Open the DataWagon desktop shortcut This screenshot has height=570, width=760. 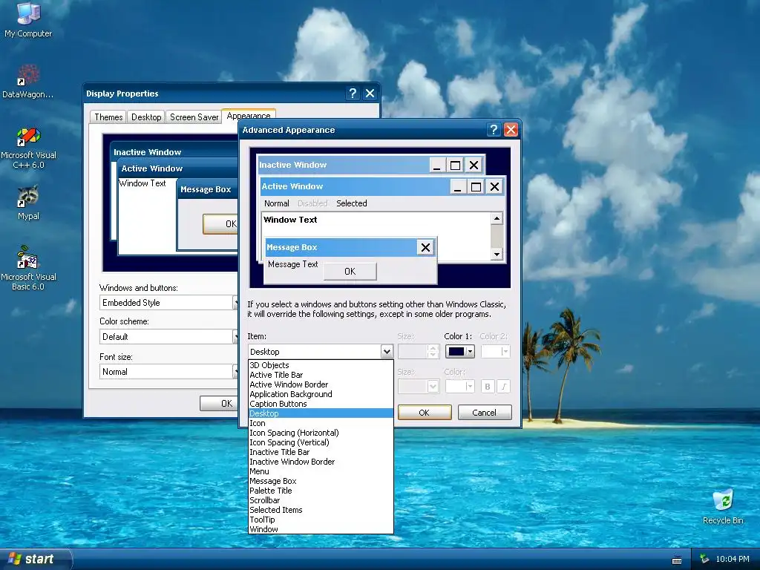(x=28, y=81)
